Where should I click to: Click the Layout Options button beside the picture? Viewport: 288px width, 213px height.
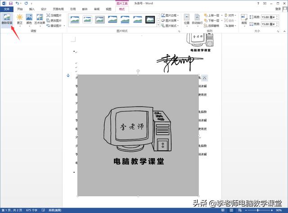click(204, 78)
